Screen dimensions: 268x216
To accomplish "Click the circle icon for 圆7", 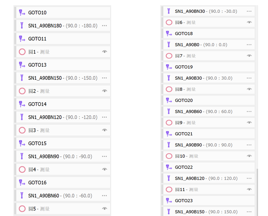I will [169, 56].
